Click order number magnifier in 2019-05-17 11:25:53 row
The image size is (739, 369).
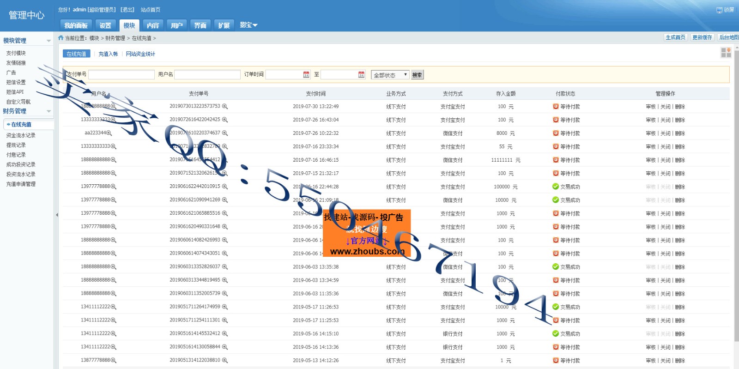tap(225, 320)
